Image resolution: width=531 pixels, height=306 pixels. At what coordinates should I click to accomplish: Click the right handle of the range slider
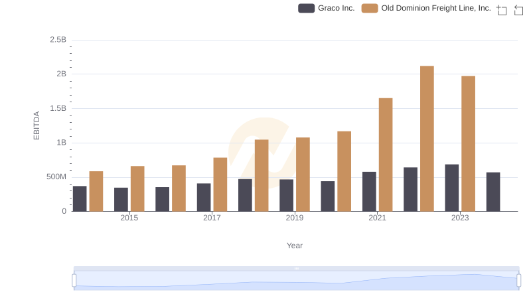[518, 280]
